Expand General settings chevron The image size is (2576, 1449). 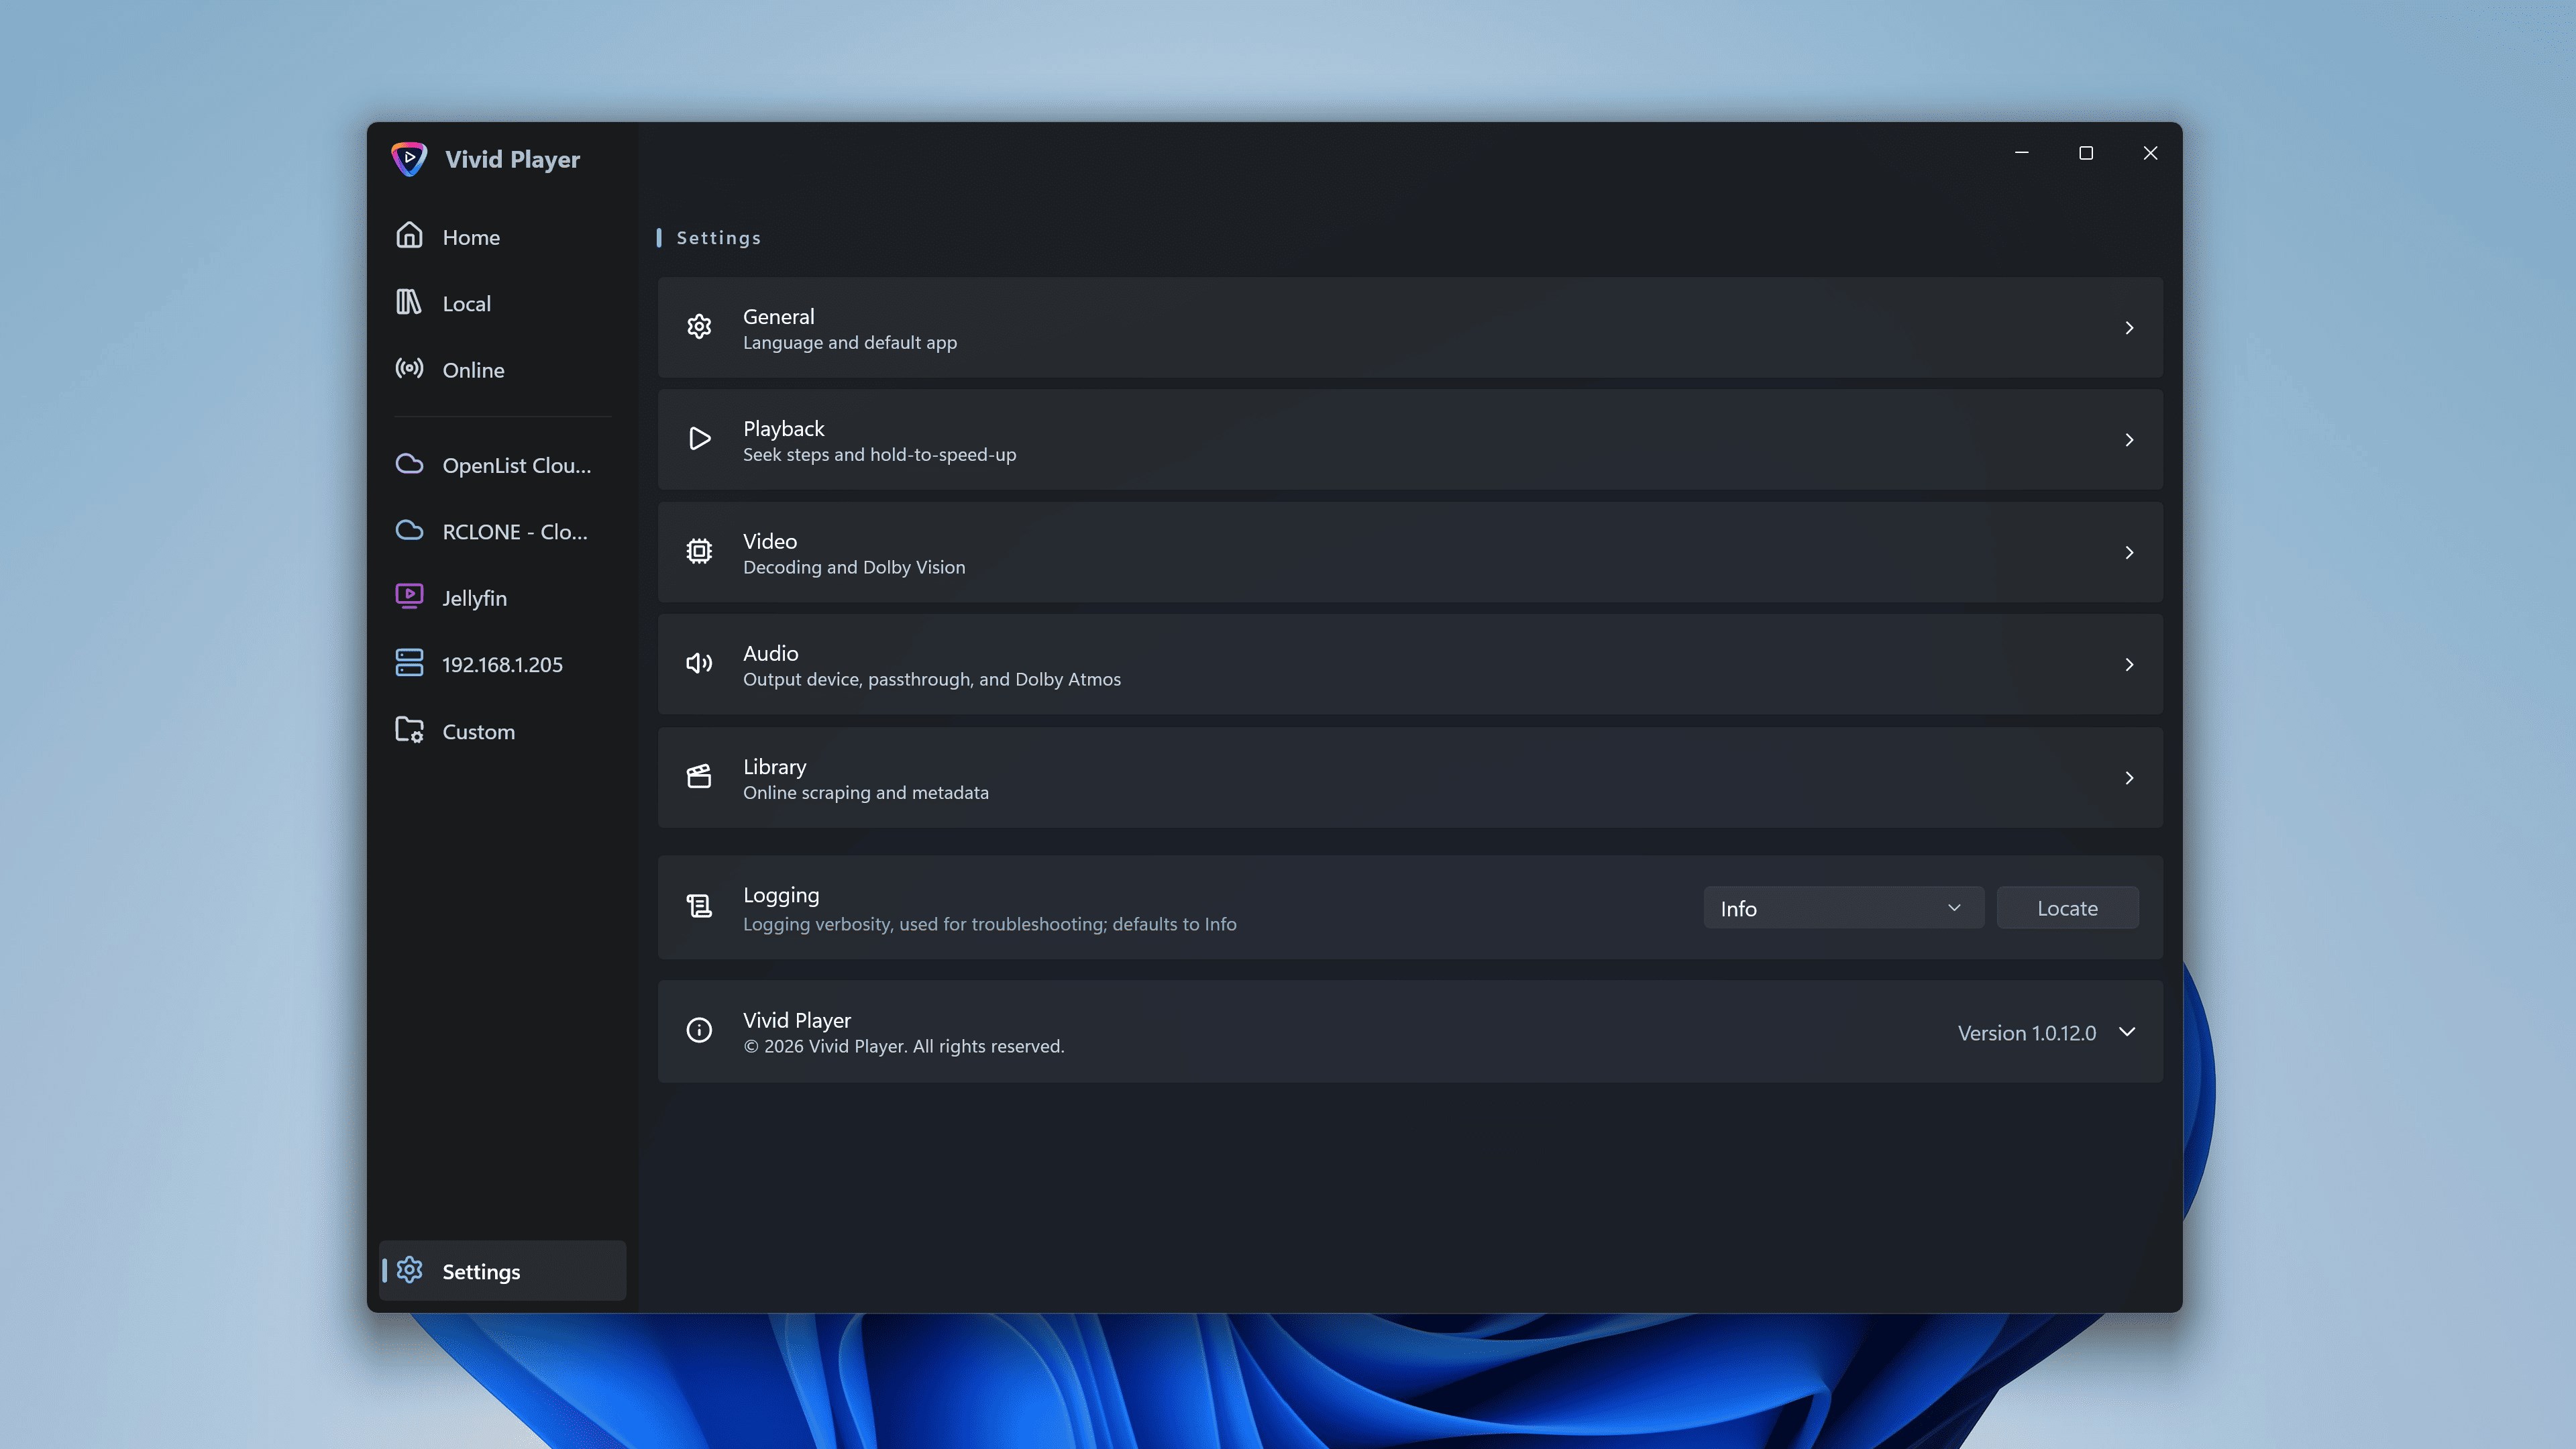2129,328
